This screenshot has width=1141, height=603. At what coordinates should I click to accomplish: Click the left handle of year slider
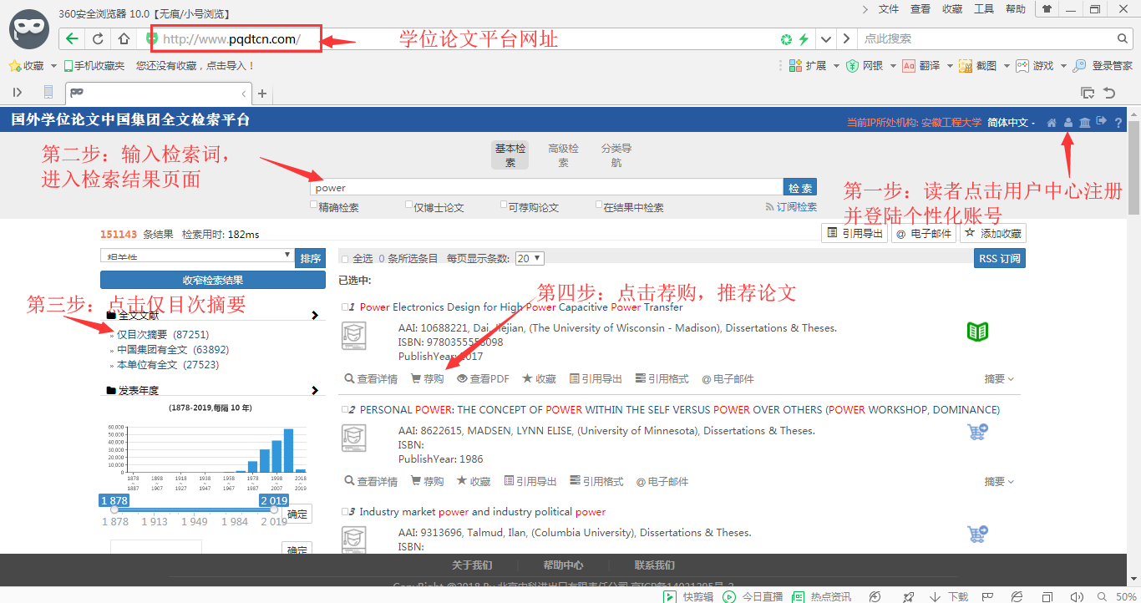tap(114, 509)
